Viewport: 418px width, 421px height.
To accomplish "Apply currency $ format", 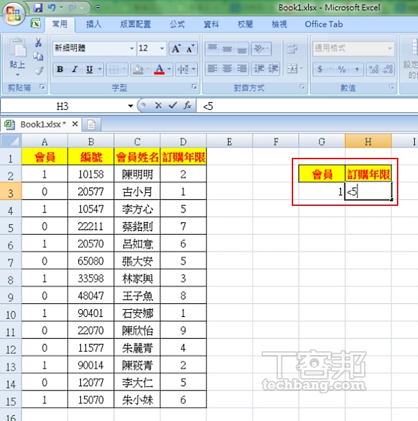I will pos(320,69).
